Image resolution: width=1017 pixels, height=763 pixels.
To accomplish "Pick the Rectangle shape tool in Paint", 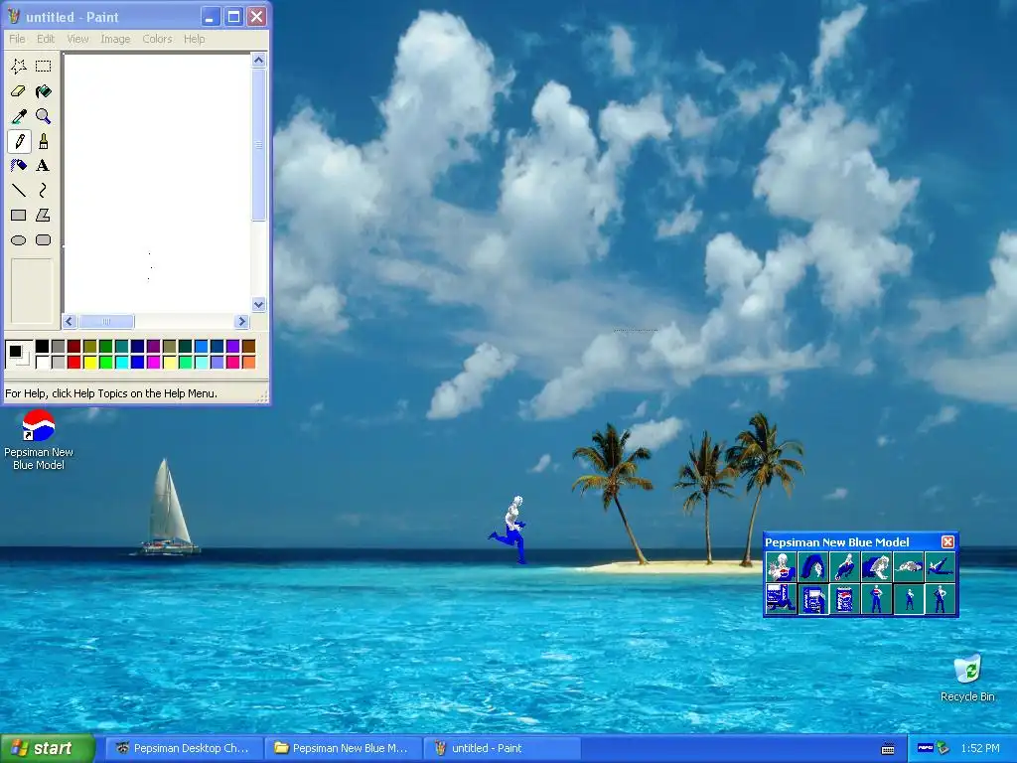I will tap(19, 215).
